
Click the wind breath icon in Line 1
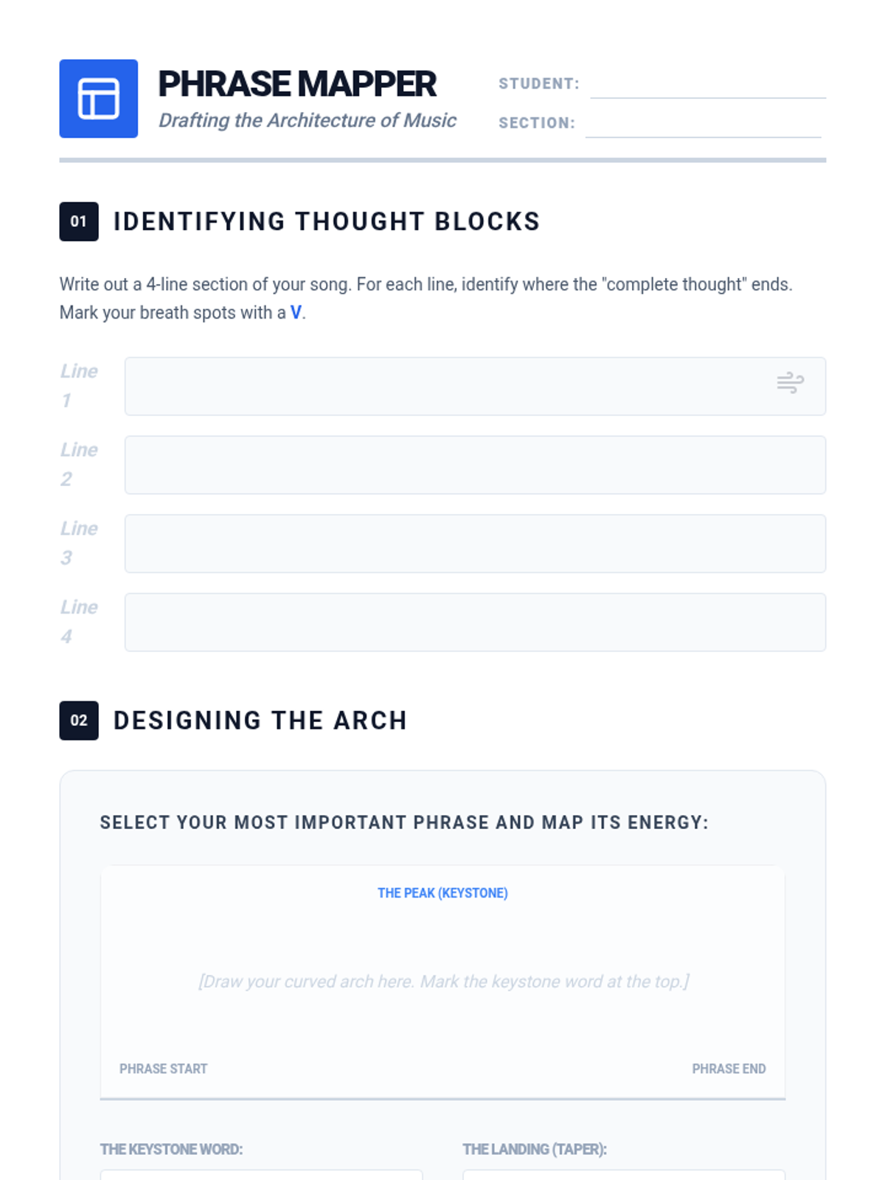tap(790, 383)
